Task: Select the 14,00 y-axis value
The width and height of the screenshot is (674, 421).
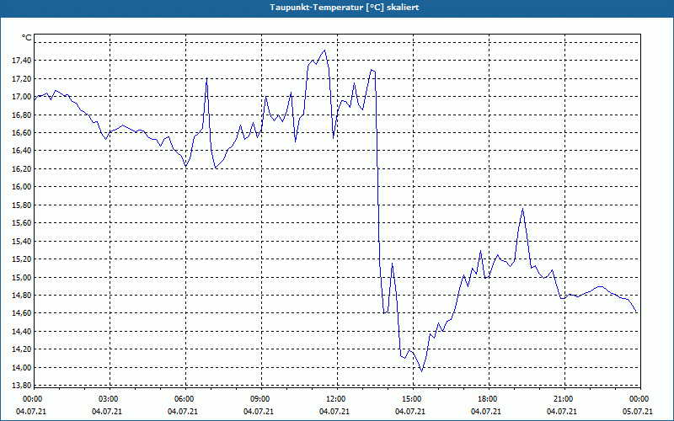Action: [22, 367]
